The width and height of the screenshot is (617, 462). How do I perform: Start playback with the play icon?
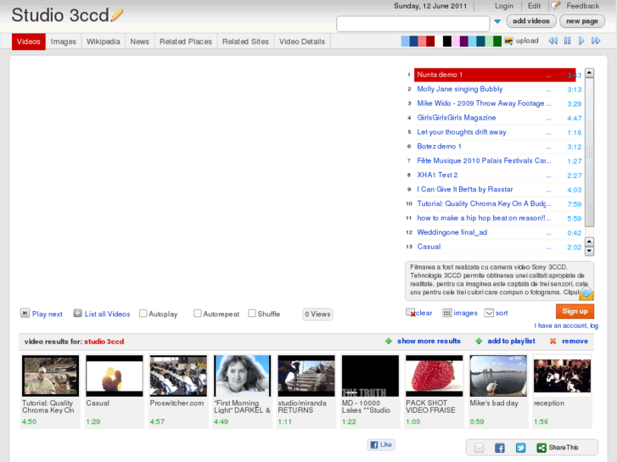click(581, 41)
